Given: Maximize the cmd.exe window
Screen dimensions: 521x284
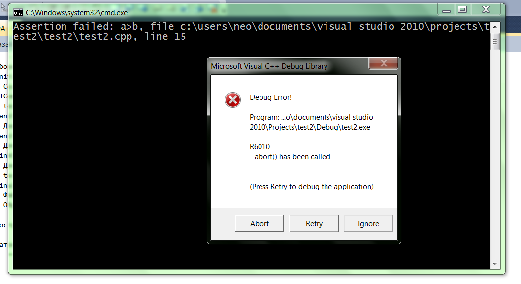Looking at the screenshot, I should (462, 10).
